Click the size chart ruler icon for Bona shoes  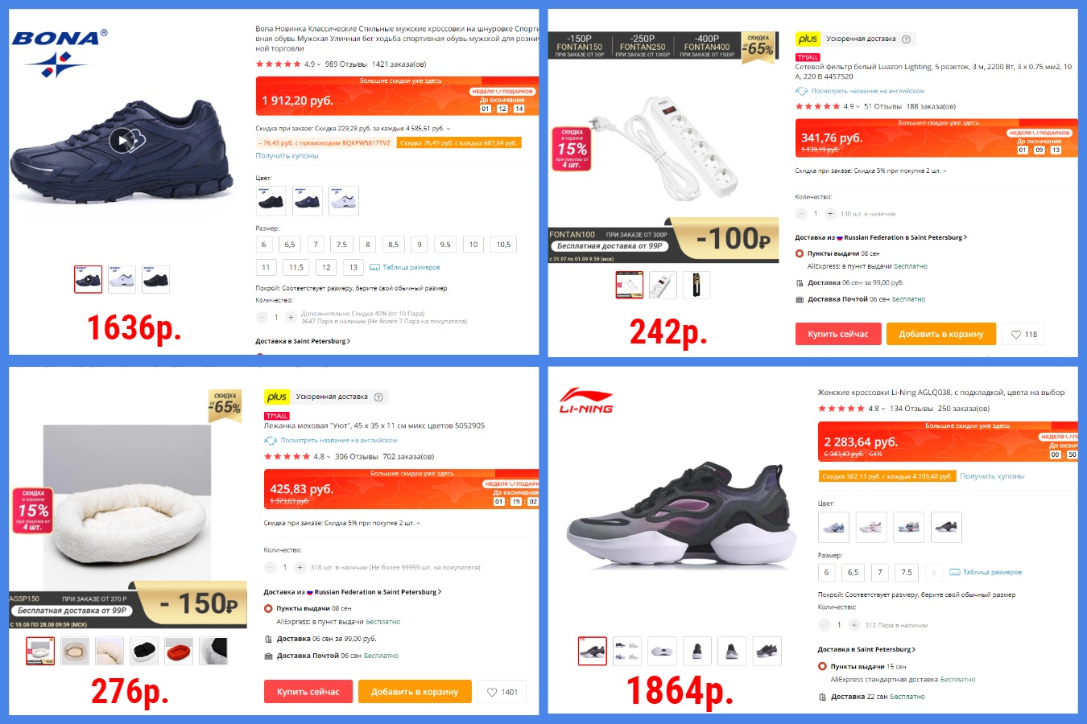coord(374,267)
